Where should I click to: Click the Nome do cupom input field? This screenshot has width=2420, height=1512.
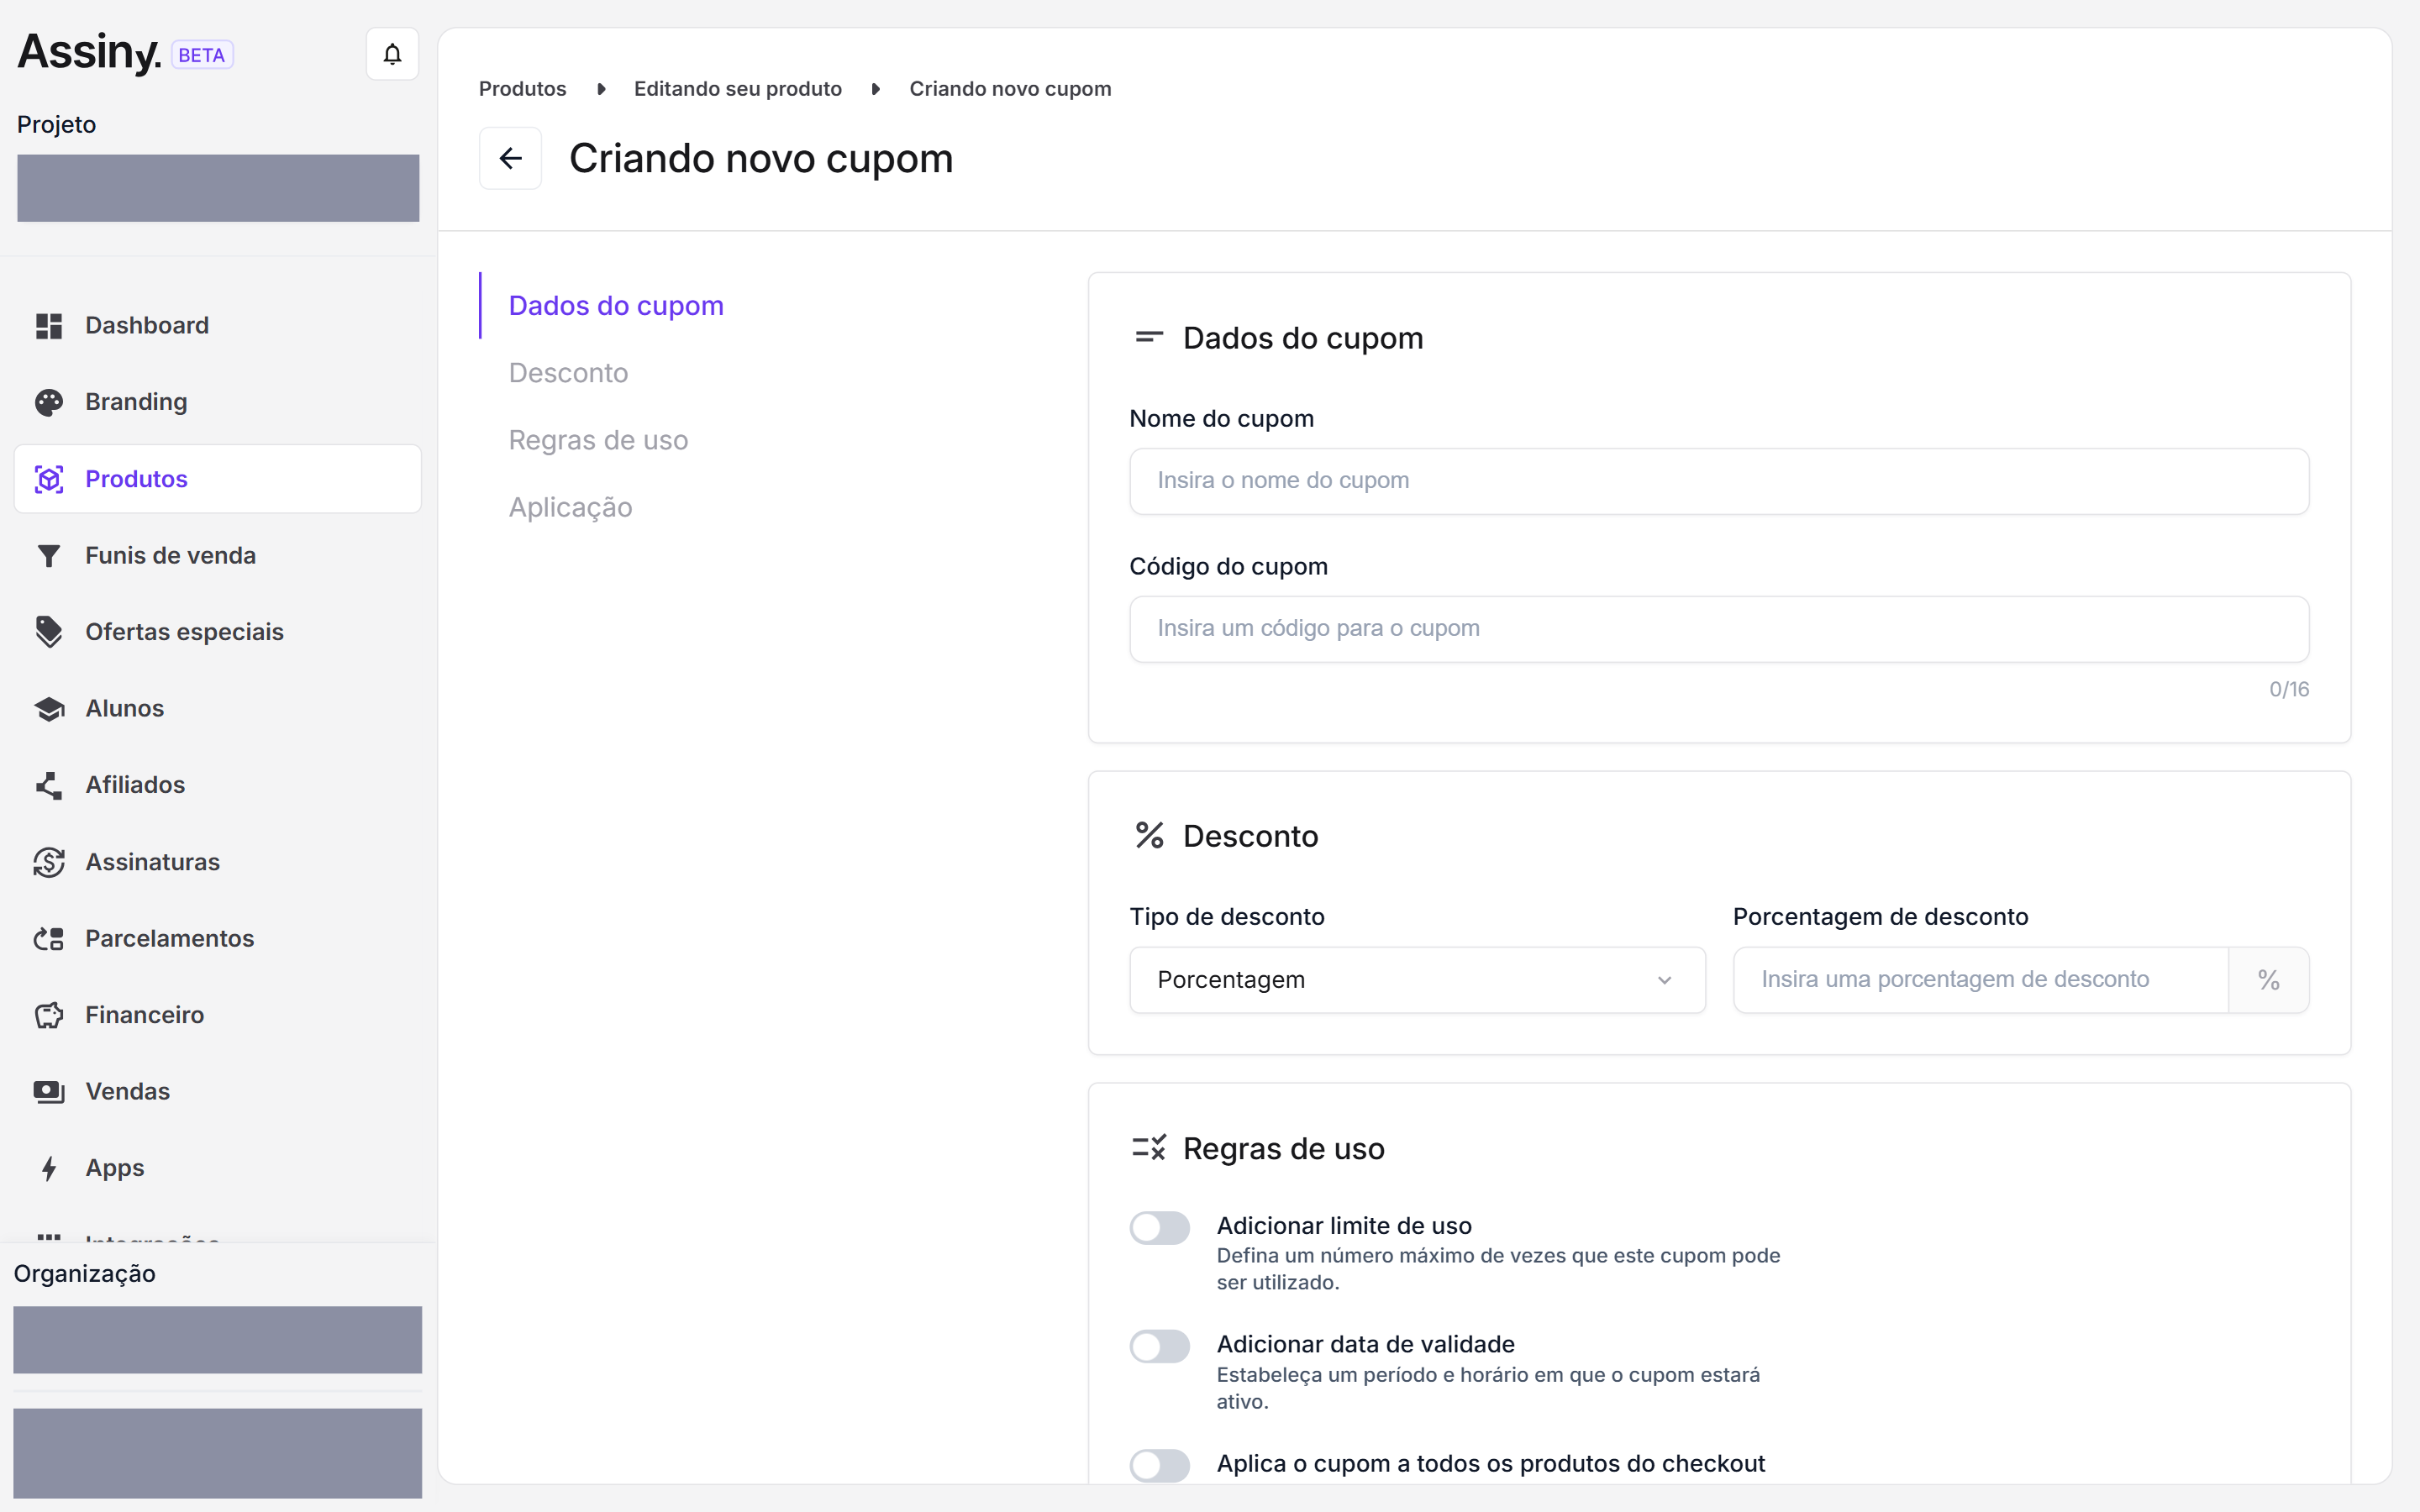1719,481
